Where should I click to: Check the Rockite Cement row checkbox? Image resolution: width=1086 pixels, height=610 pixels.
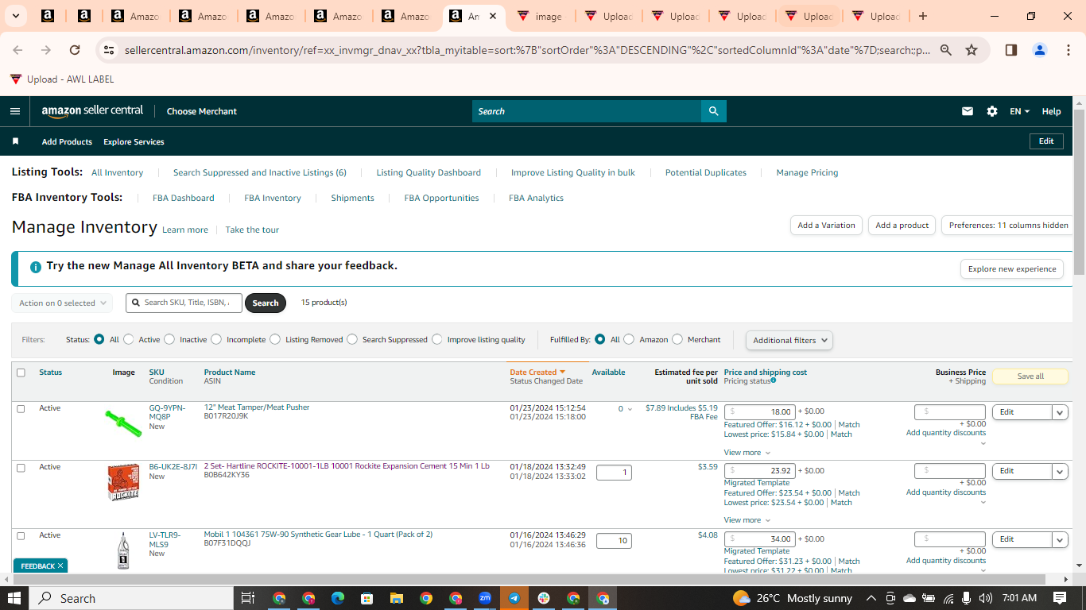21,467
